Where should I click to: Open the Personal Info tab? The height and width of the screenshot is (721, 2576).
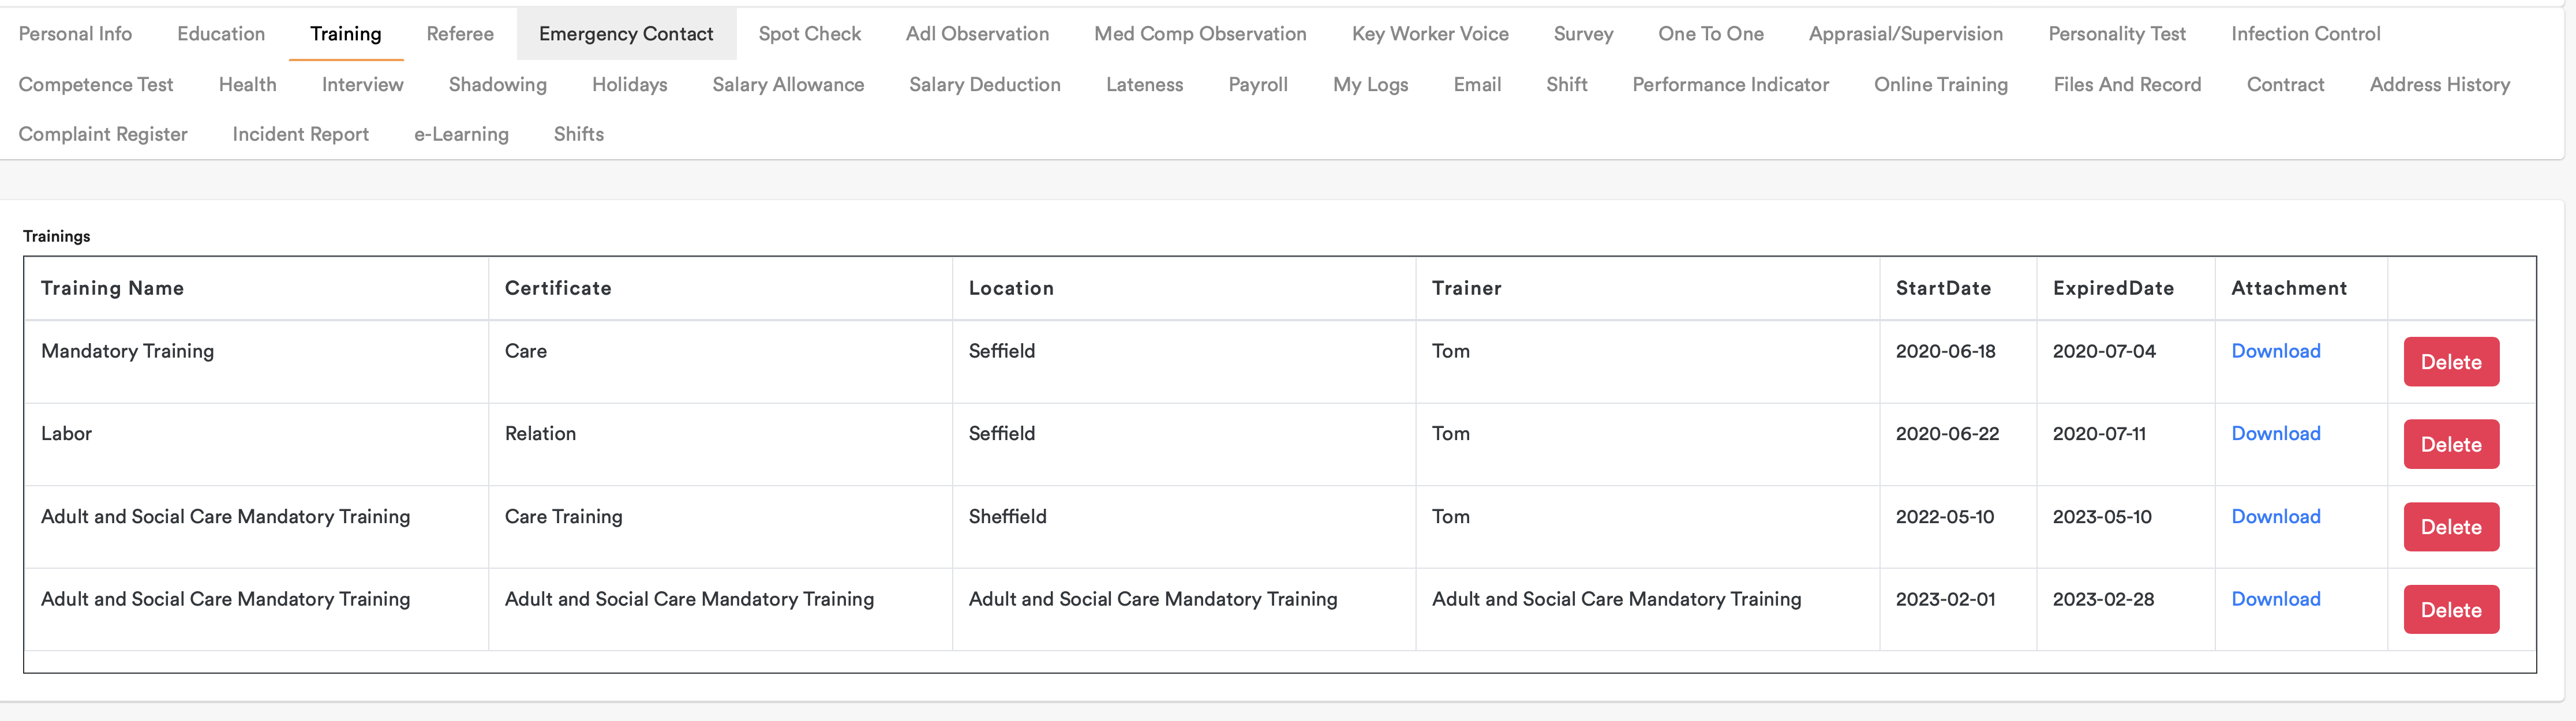[75, 34]
